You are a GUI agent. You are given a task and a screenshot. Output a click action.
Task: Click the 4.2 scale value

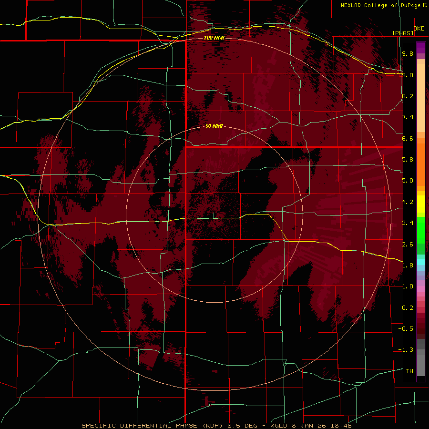pyautogui.click(x=408, y=202)
